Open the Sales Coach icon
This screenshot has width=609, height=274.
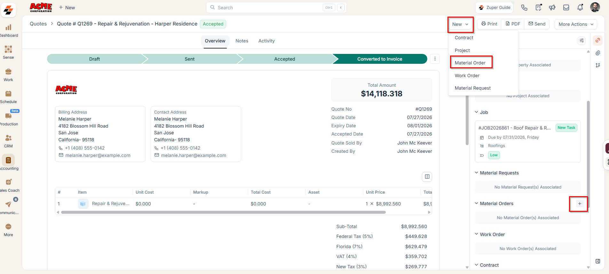coord(8,182)
